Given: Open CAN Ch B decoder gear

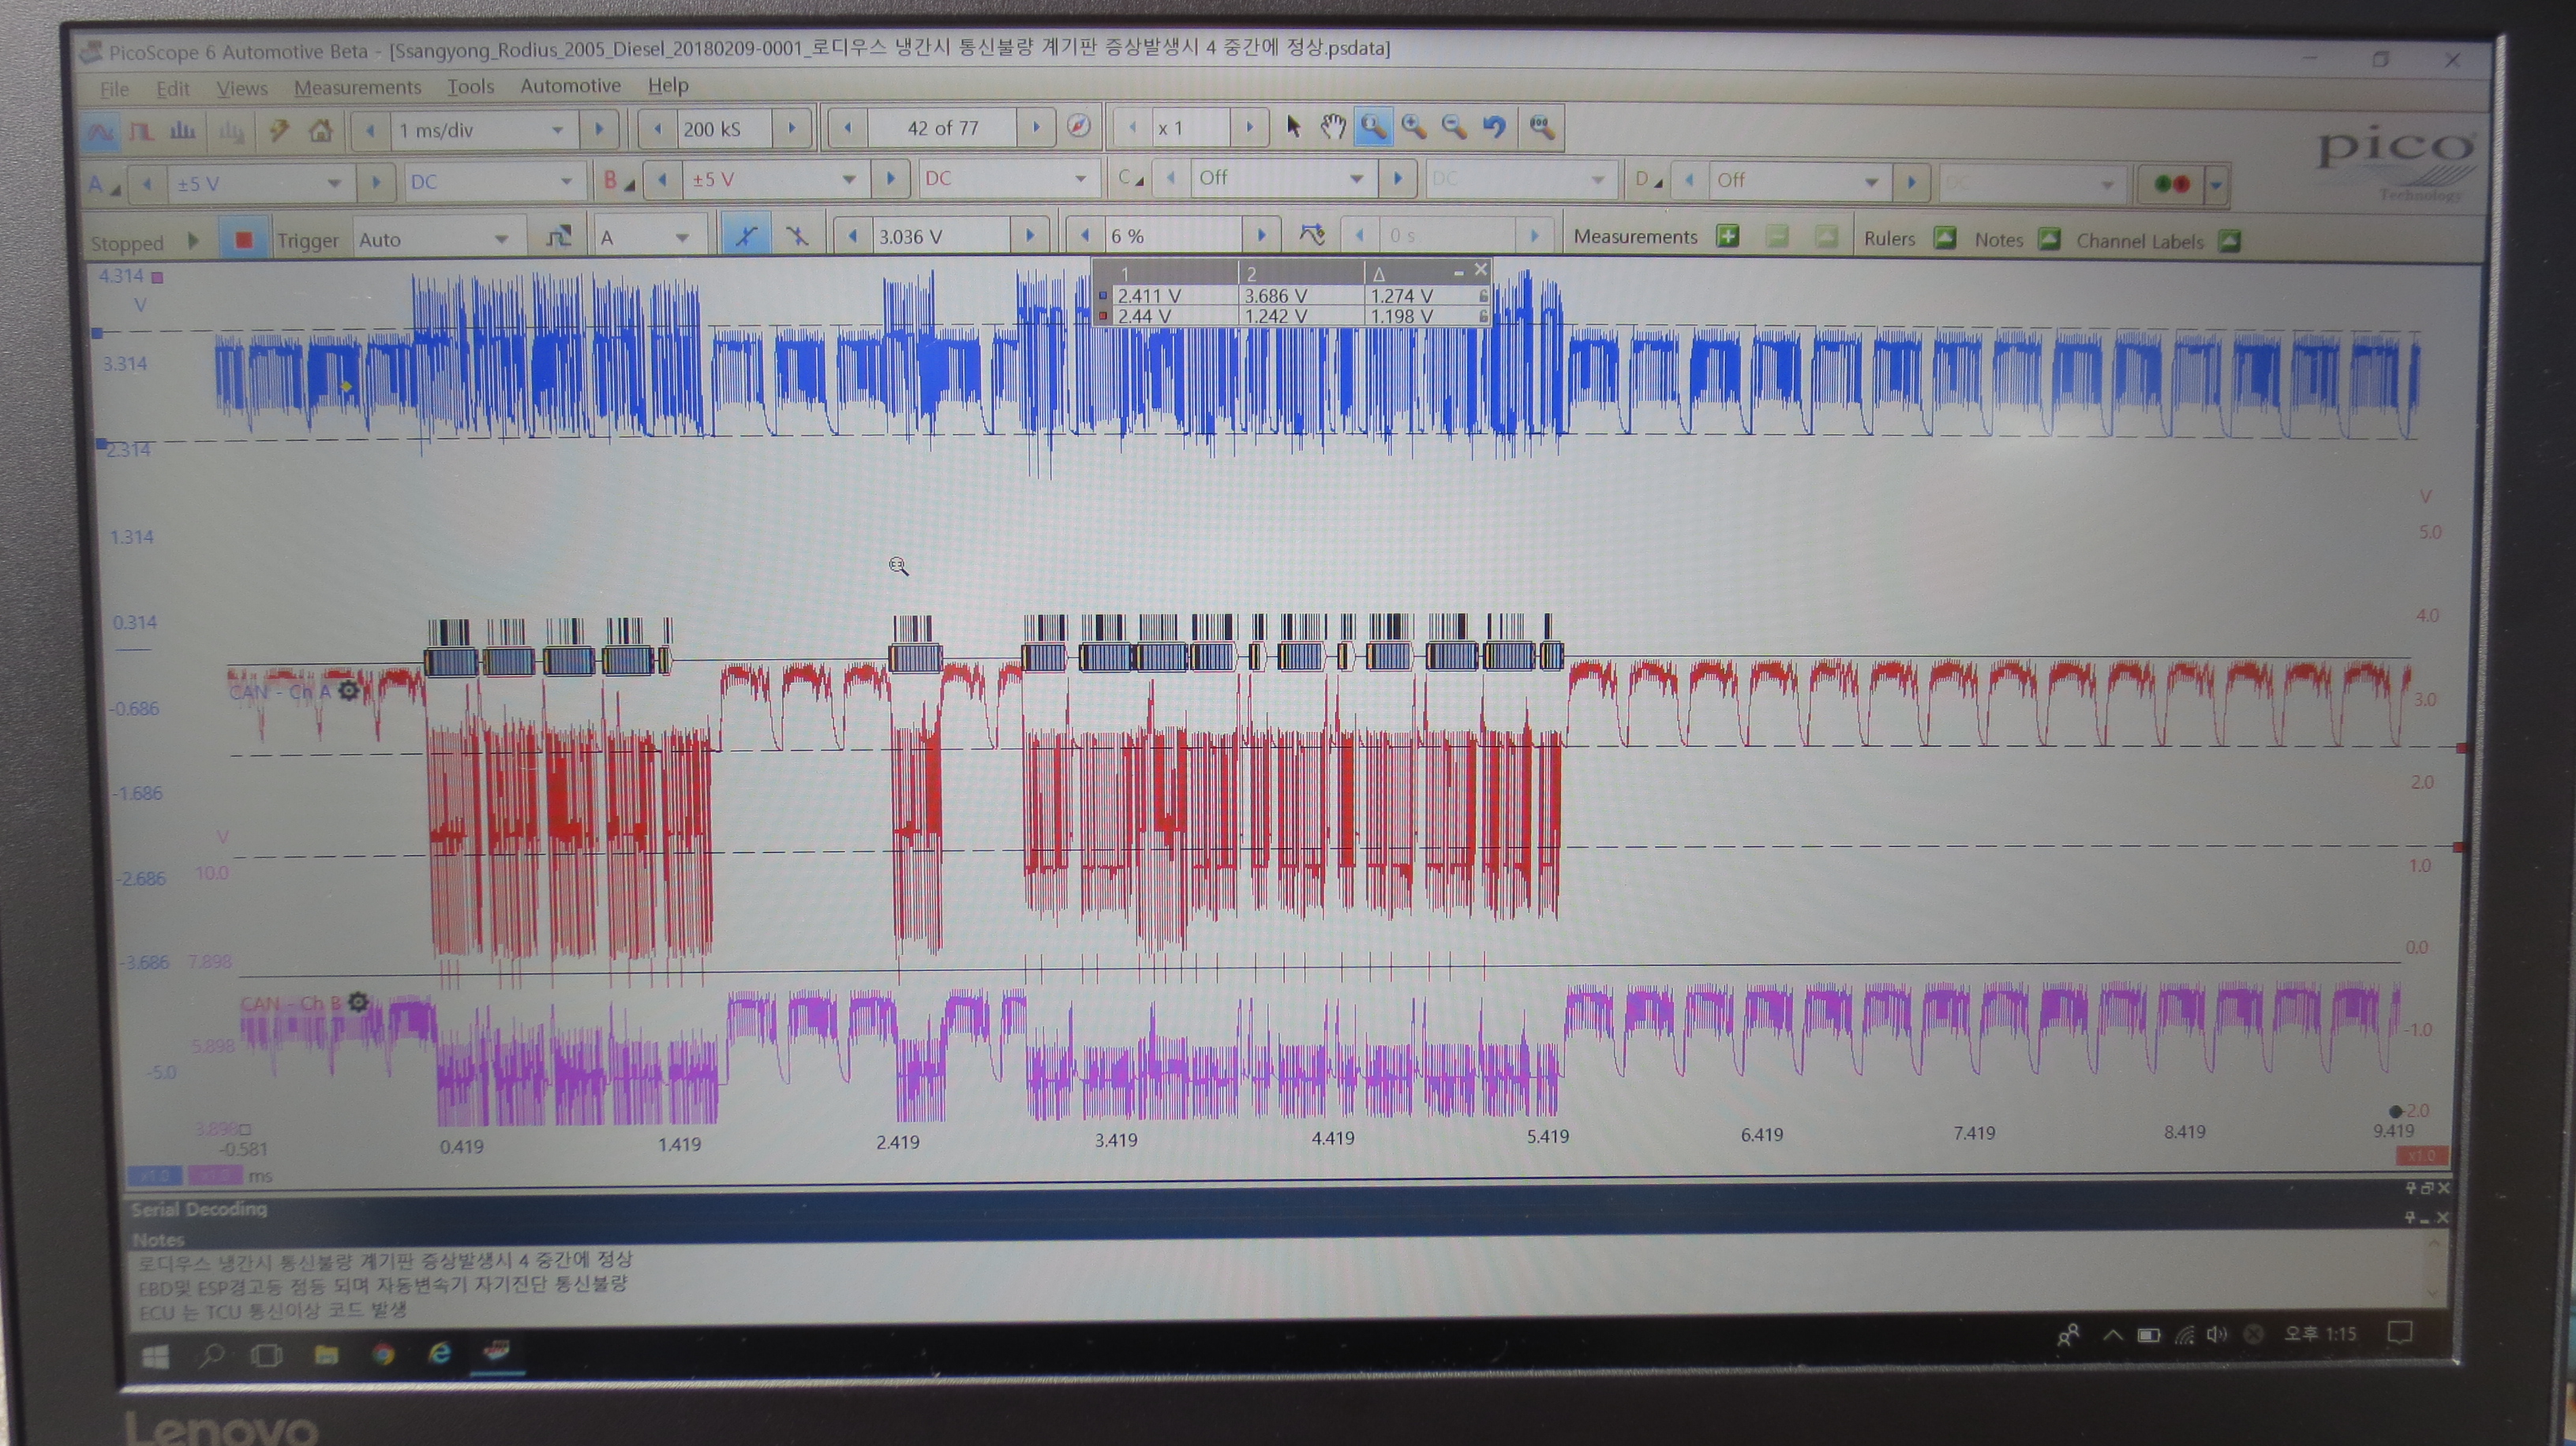Looking at the screenshot, I should (x=358, y=1001).
